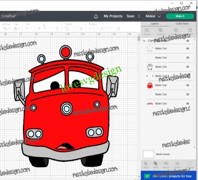Screen dimensions: 198x180
Task: Hide the pink mouth Basic Cut layer
Action: point(188,104)
